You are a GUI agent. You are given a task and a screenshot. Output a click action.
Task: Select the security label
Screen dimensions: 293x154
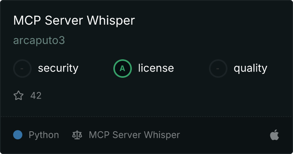58,68
